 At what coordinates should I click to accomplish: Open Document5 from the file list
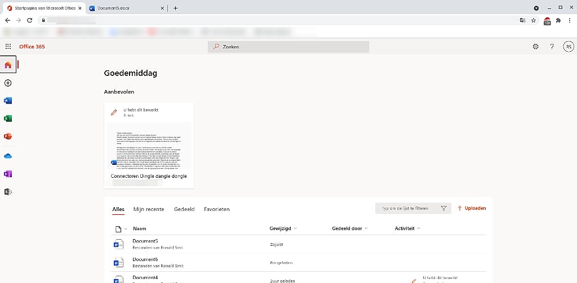pyautogui.click(x=145, y=241)
